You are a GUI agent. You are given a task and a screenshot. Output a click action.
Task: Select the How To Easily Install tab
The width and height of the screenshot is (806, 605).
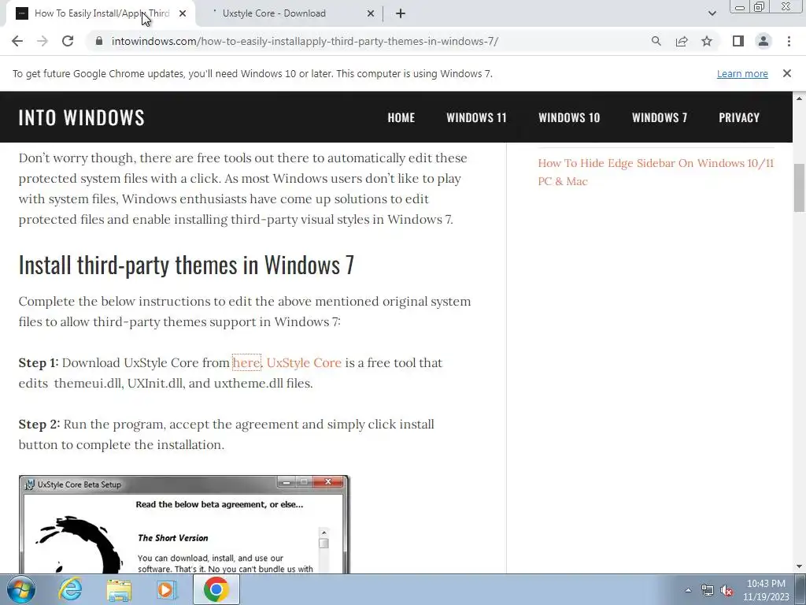click(x=100, y=13)
